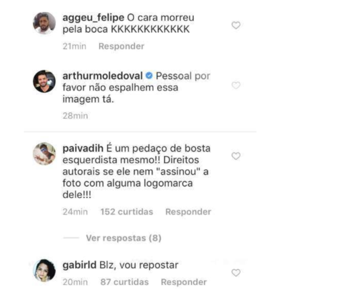Visit the paivadih username link

click(x=83, y=148)
